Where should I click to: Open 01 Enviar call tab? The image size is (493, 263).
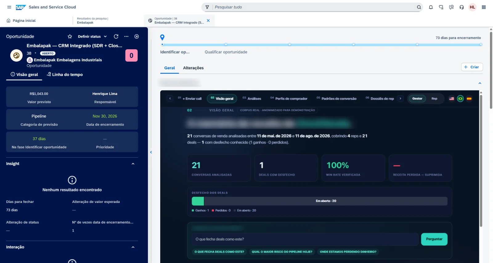pos(190,99)
